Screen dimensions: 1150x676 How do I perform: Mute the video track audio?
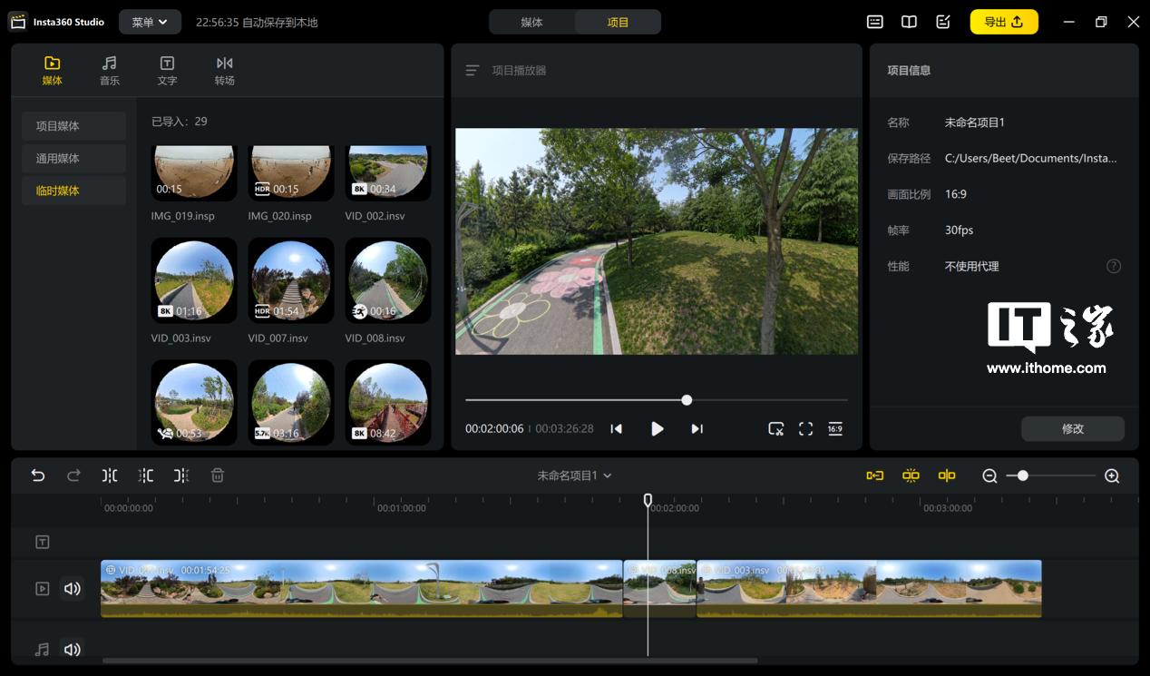tap(72, 589)
